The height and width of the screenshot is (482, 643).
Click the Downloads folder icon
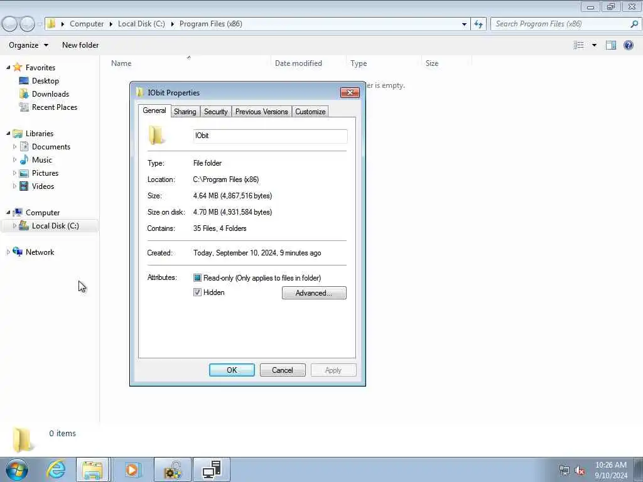pyautogui.click(x=24, y=94)
